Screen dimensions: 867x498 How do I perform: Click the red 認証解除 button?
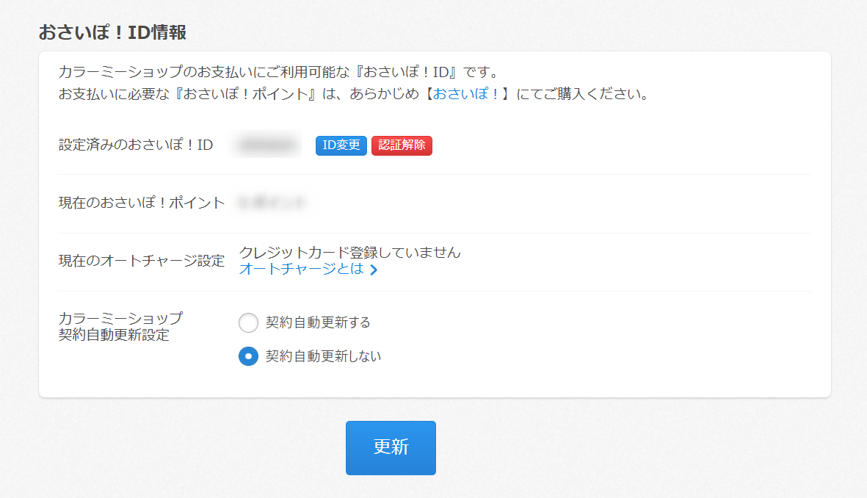pos(402,145)
